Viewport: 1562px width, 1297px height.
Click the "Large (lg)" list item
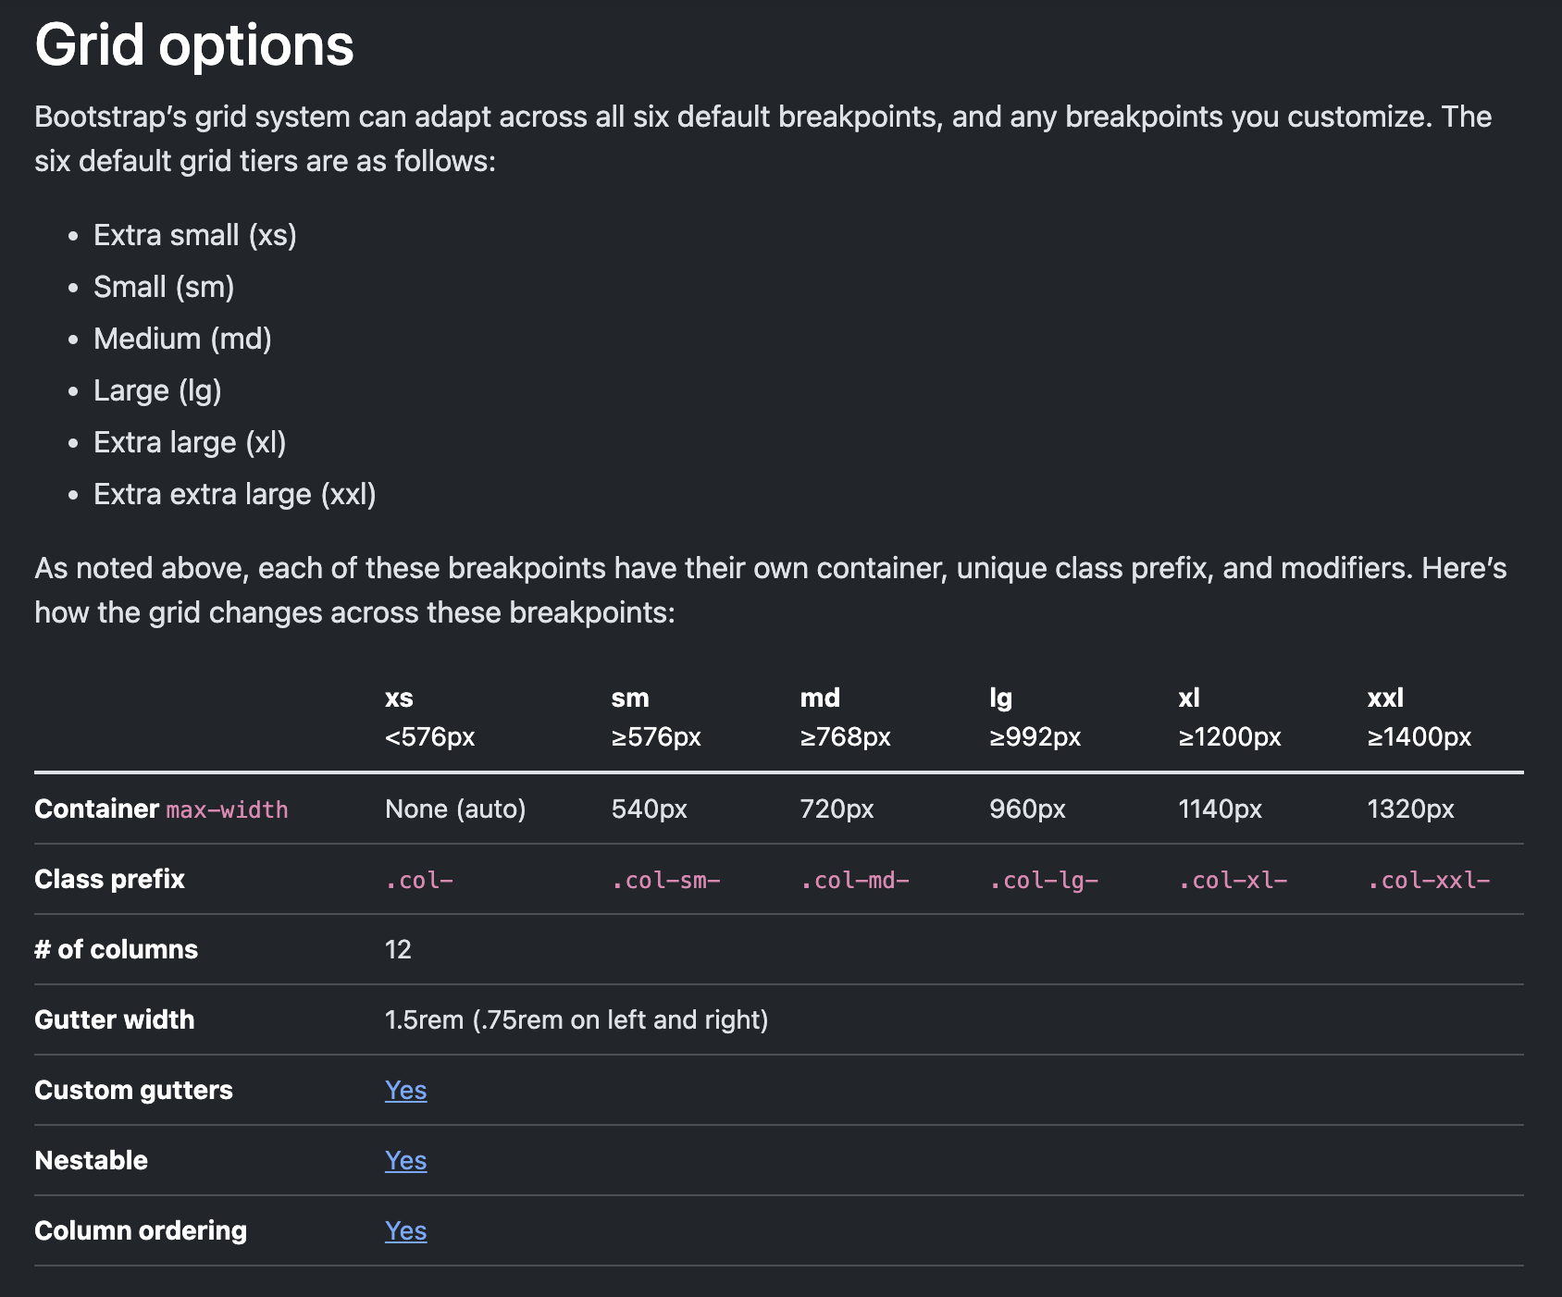coord(157,390)
